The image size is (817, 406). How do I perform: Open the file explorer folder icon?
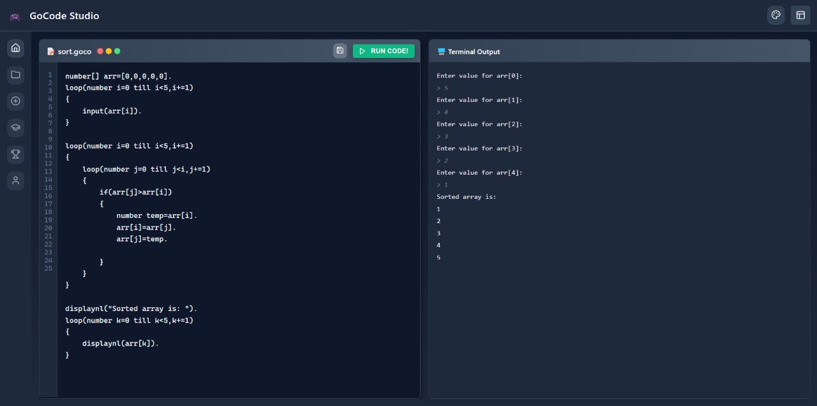pyautogui.click(x=15, y=75)
